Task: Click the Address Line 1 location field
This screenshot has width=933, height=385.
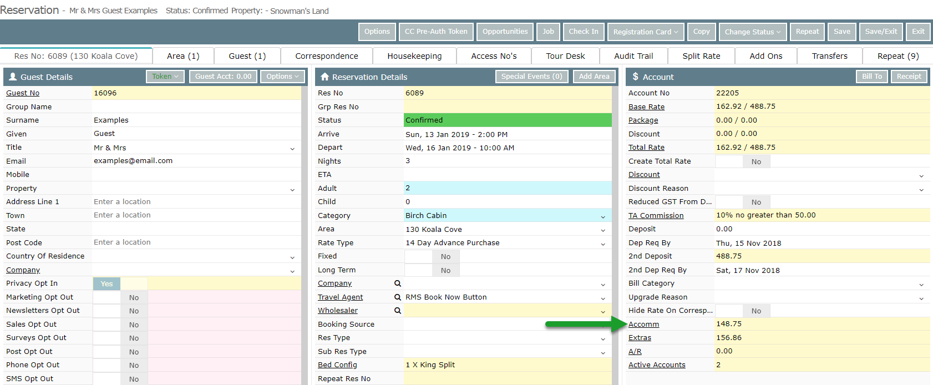Action: click(197, 202)
